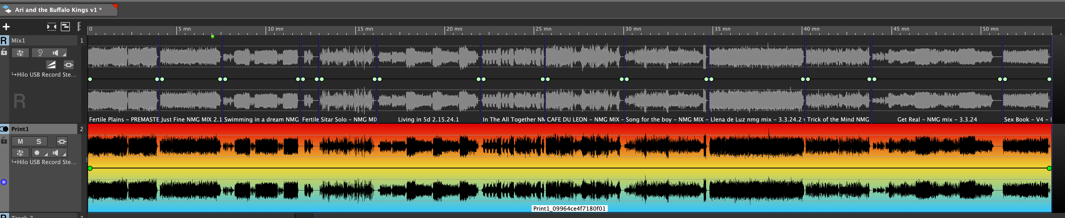
Task: Switch to the Ari and the Buffalo Kings tab
Action: click(x=58, y=9)
